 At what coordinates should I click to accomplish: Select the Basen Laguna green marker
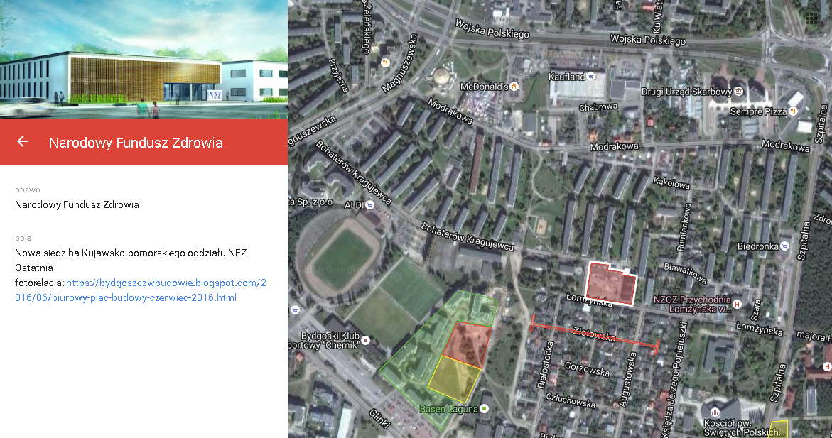[x=484, y=409]
